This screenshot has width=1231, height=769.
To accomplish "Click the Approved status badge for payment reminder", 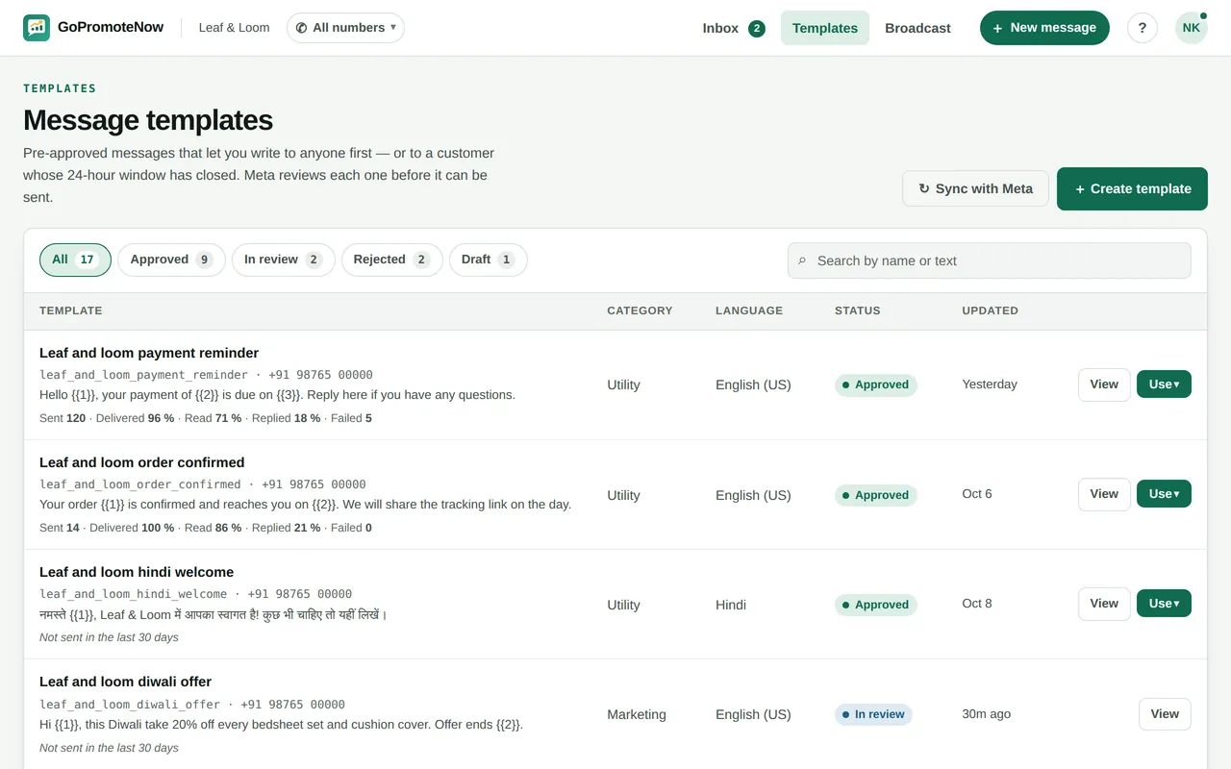I will coord(875,384).
